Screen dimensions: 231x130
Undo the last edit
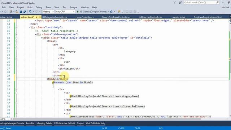coord(30,12)
